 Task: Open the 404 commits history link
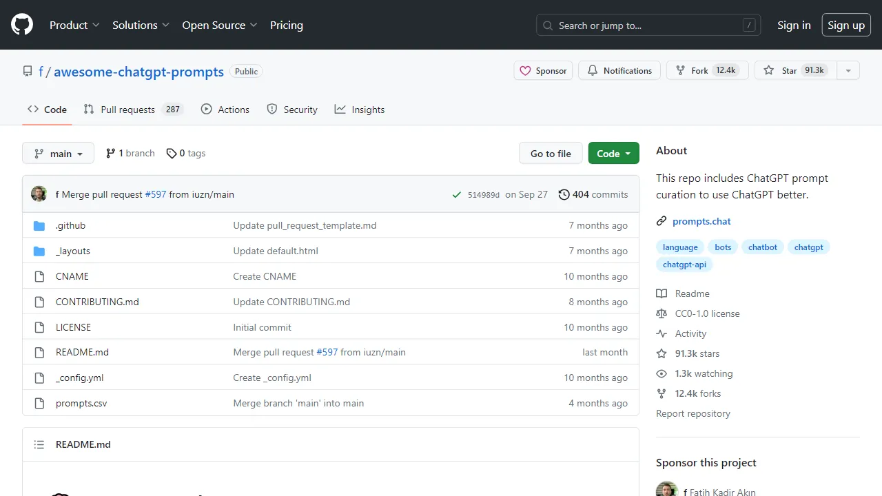coord(593,195)
